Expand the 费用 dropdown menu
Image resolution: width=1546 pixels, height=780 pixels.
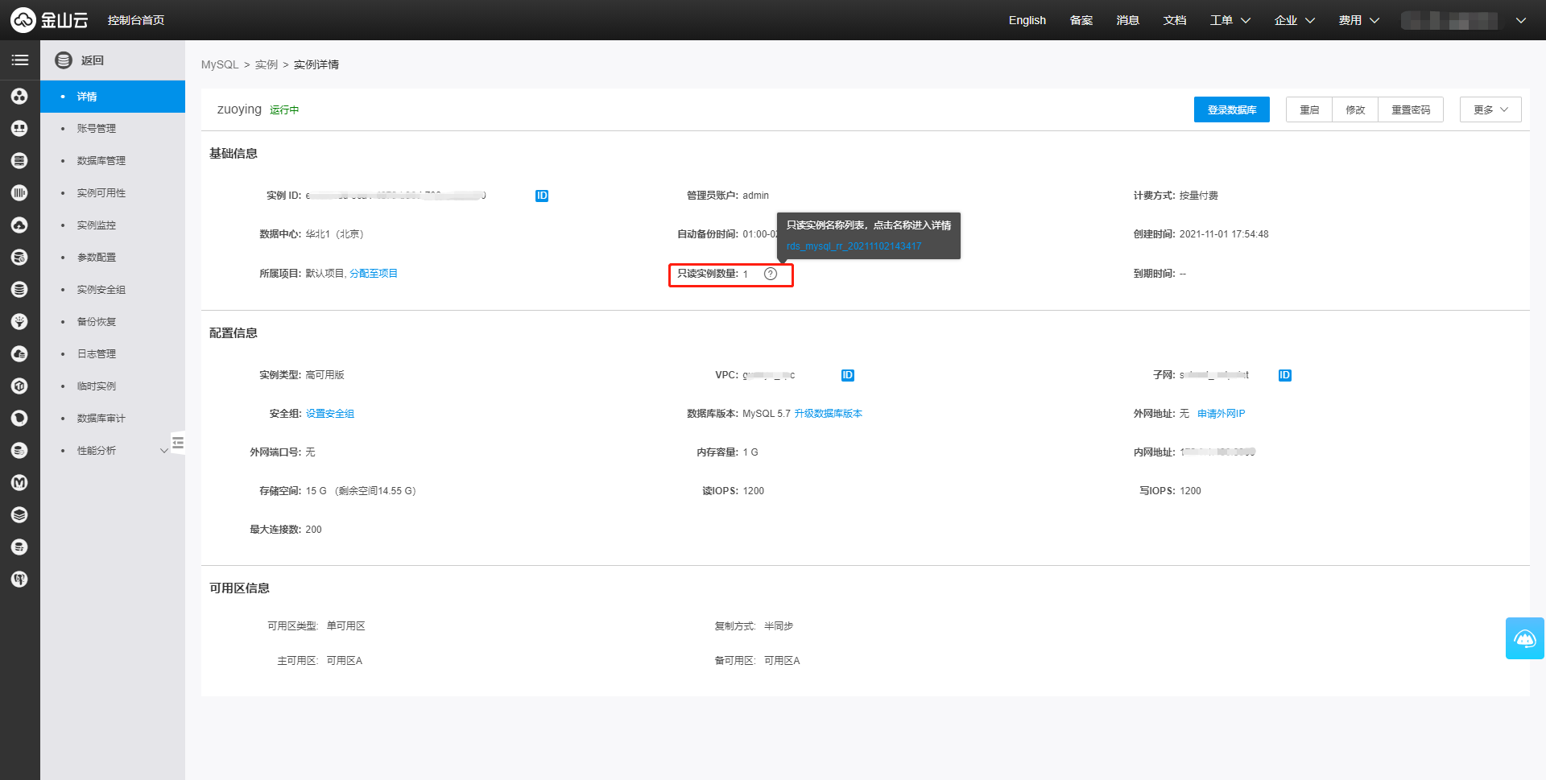1358,20
